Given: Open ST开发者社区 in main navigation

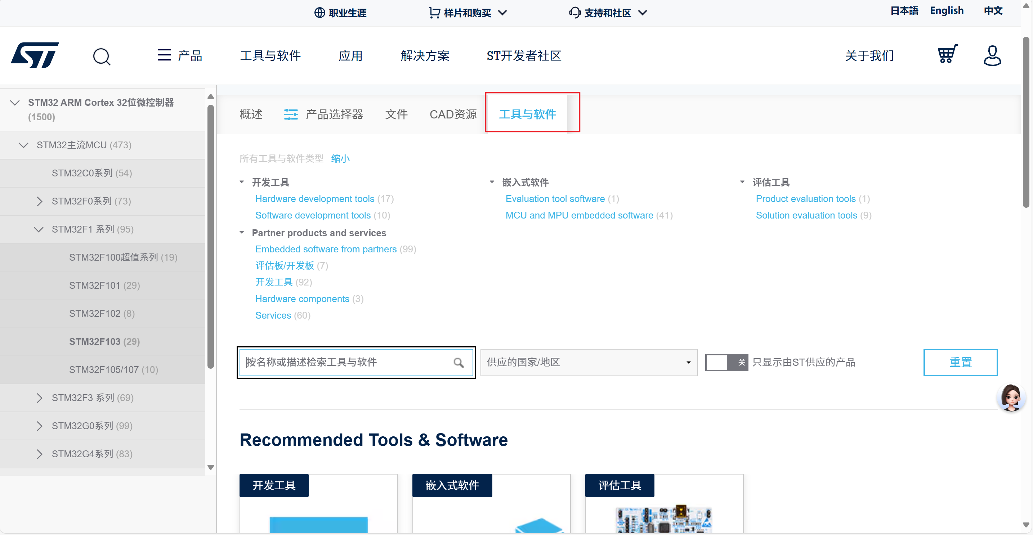Looking at the screenshot, I should (524, 55).
